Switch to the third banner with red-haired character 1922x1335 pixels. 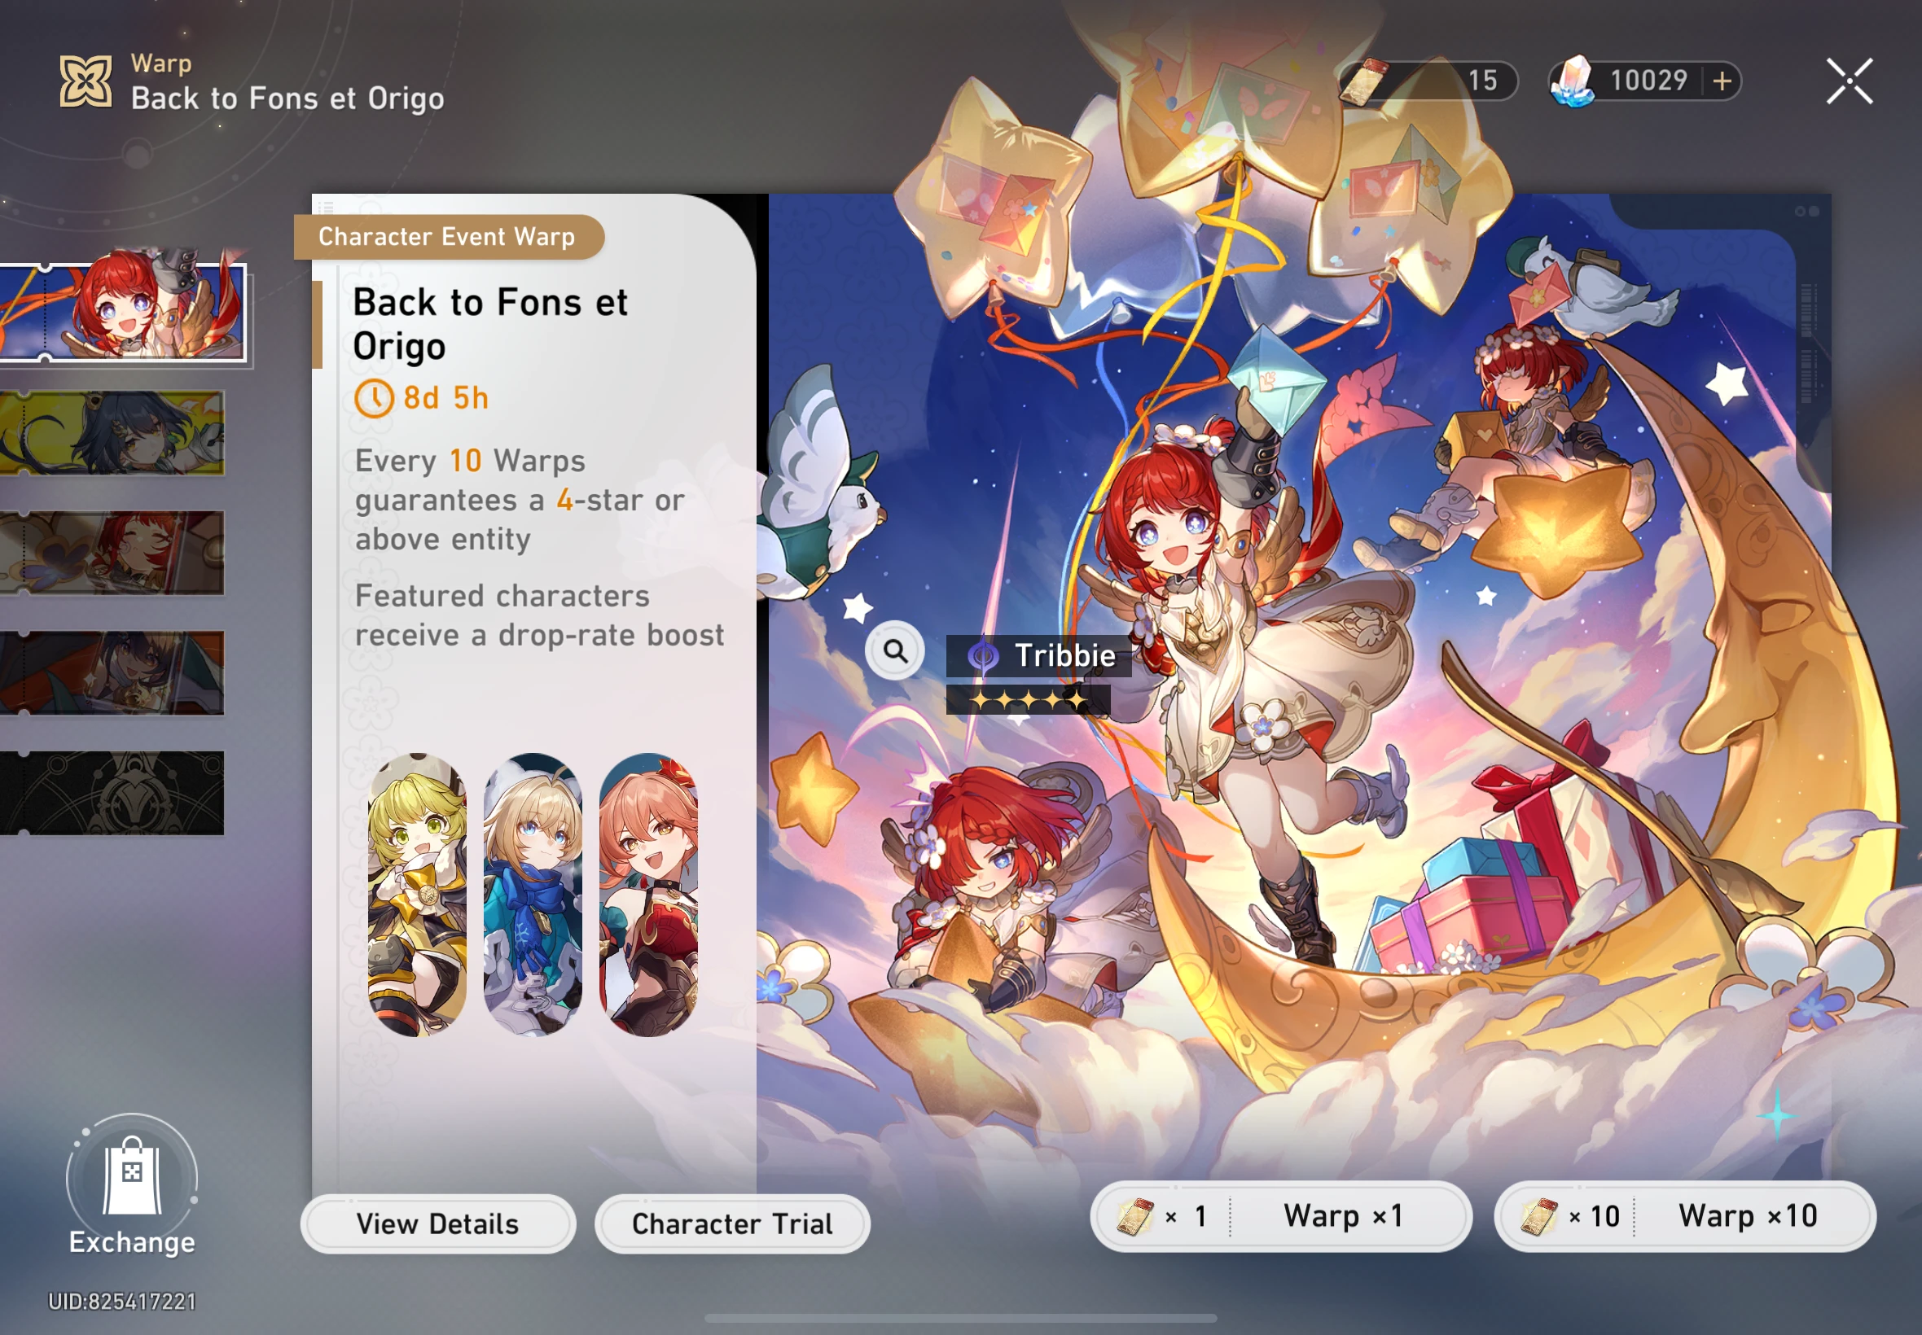[x=112, y=553]
